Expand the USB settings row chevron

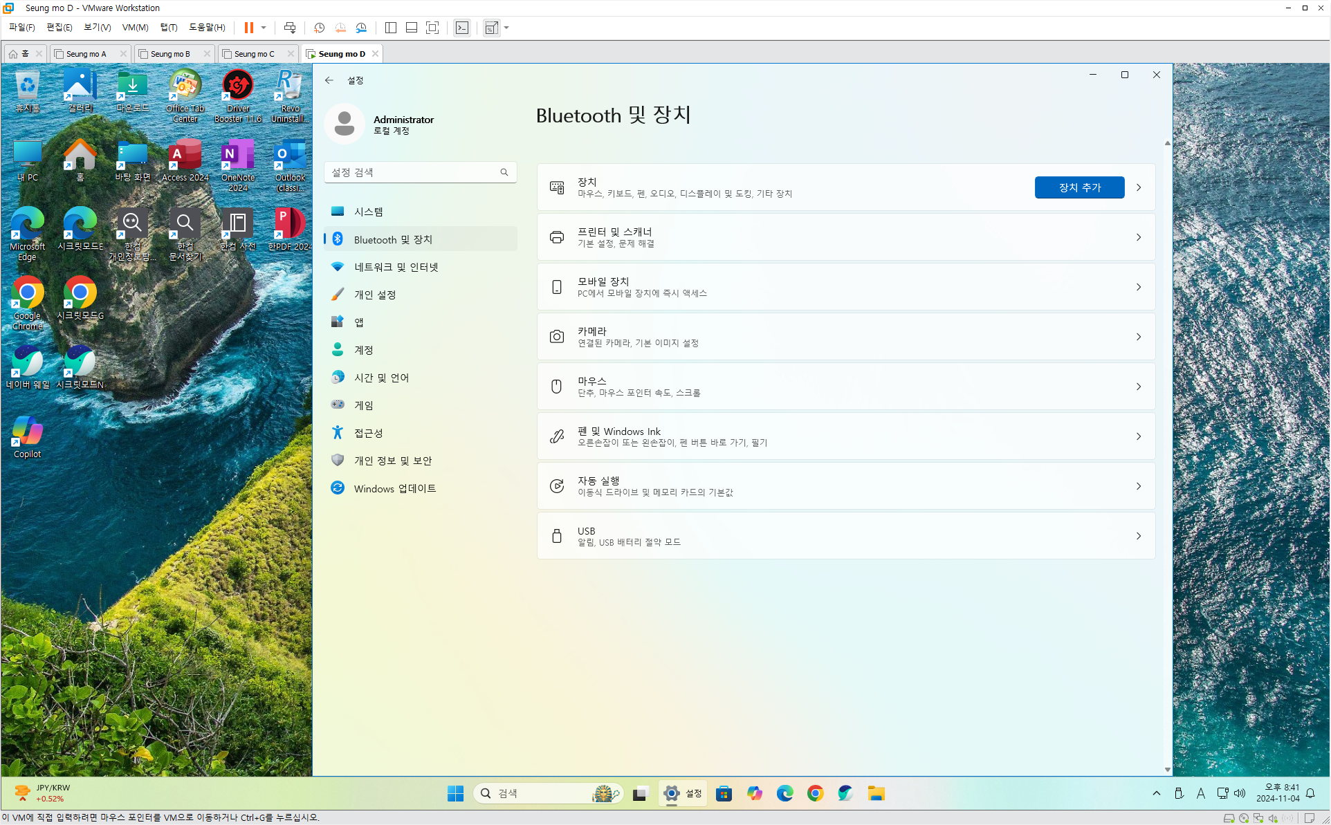coord(1138,536)
